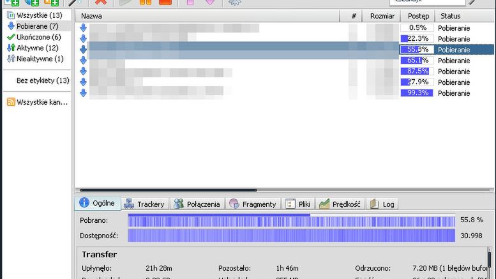Click the download arrow icon of the highlighted 55.8% torrent
The width and height of the screenshot is (496, 279).
83,49
